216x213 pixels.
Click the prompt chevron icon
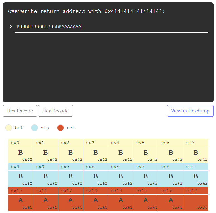coord(11,26)
